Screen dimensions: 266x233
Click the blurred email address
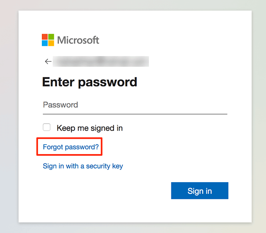click(101, 61)
